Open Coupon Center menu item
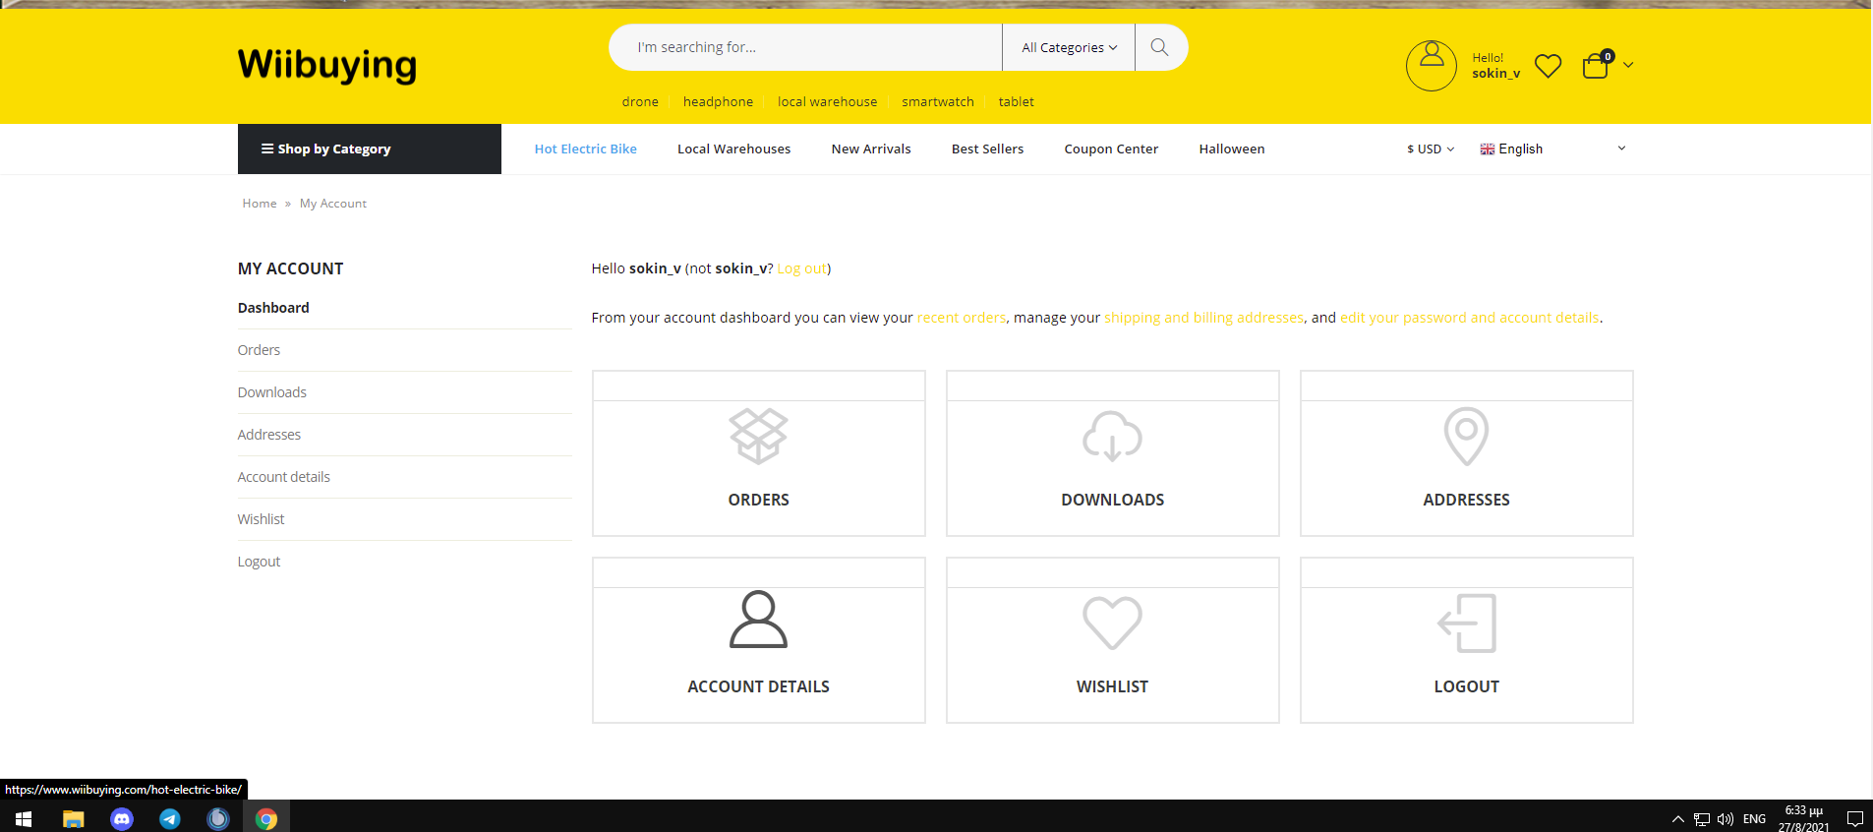This screenshot has height=832, width=1873. pos(1111,149)
